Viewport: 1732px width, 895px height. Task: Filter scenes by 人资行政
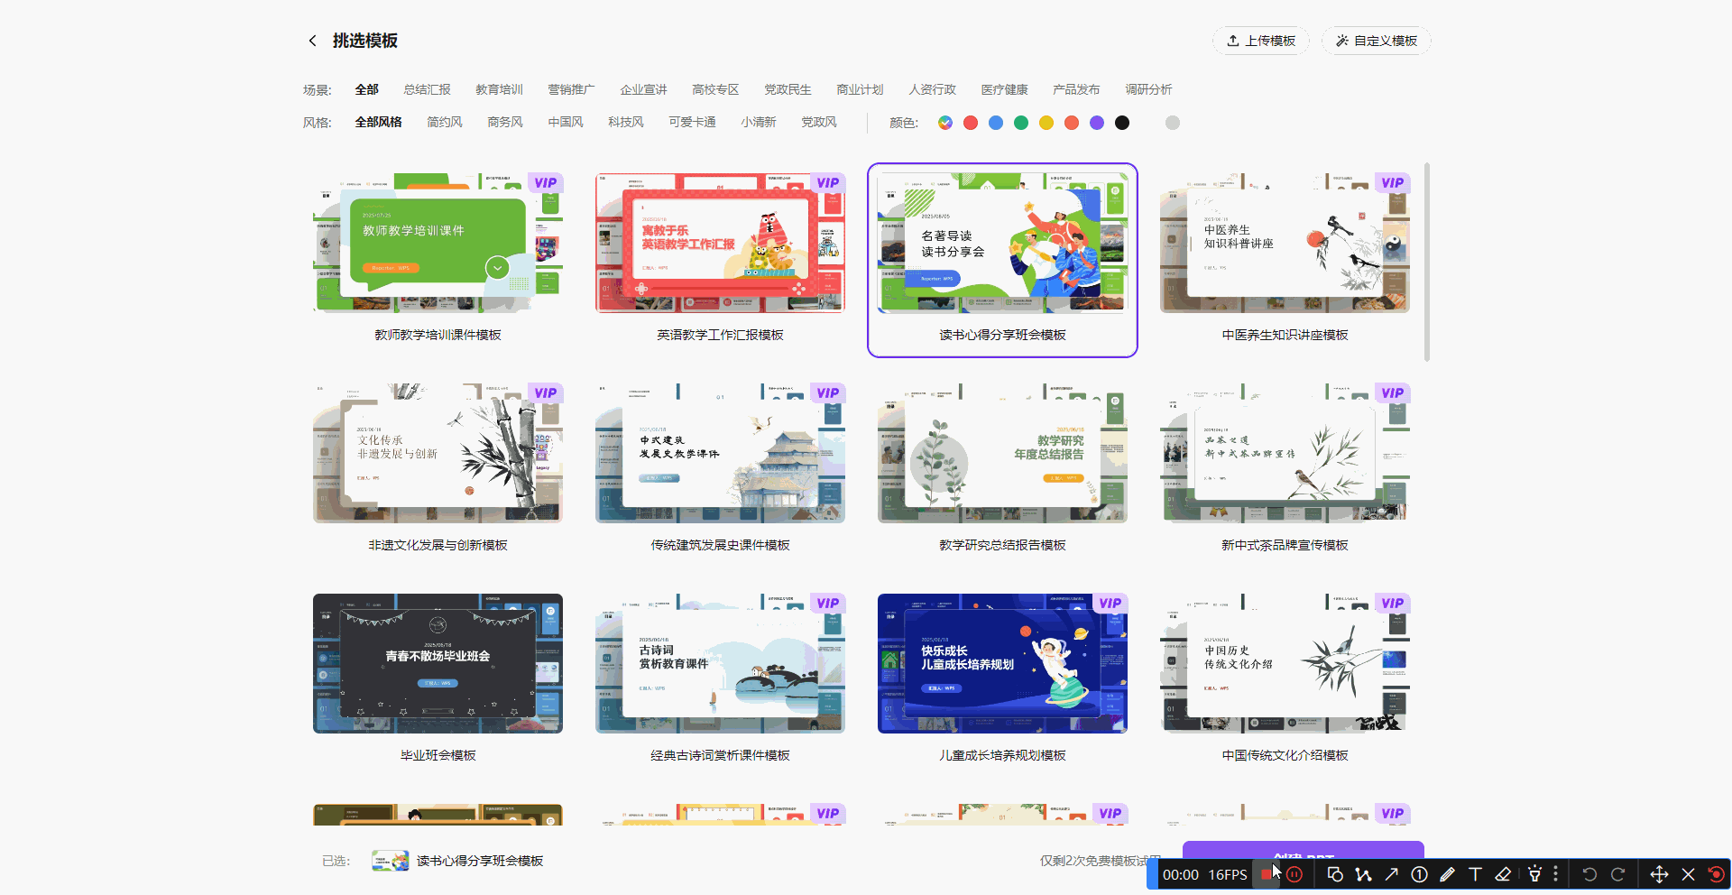click(932, 89)
